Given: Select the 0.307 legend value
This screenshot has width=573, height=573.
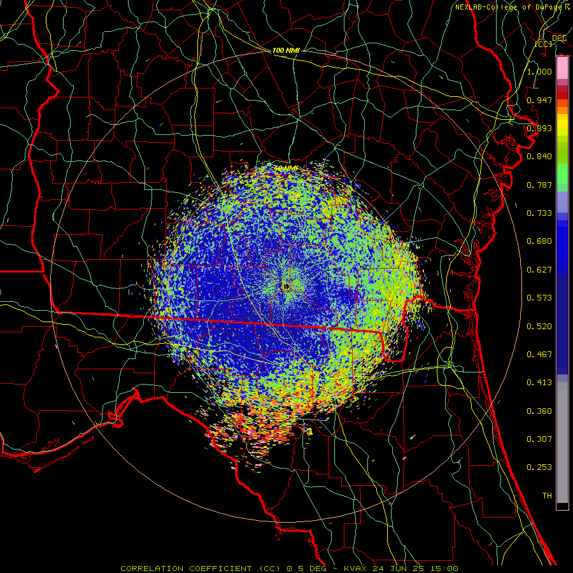Looking at the screenshot, I should click(x=539, y=439).
